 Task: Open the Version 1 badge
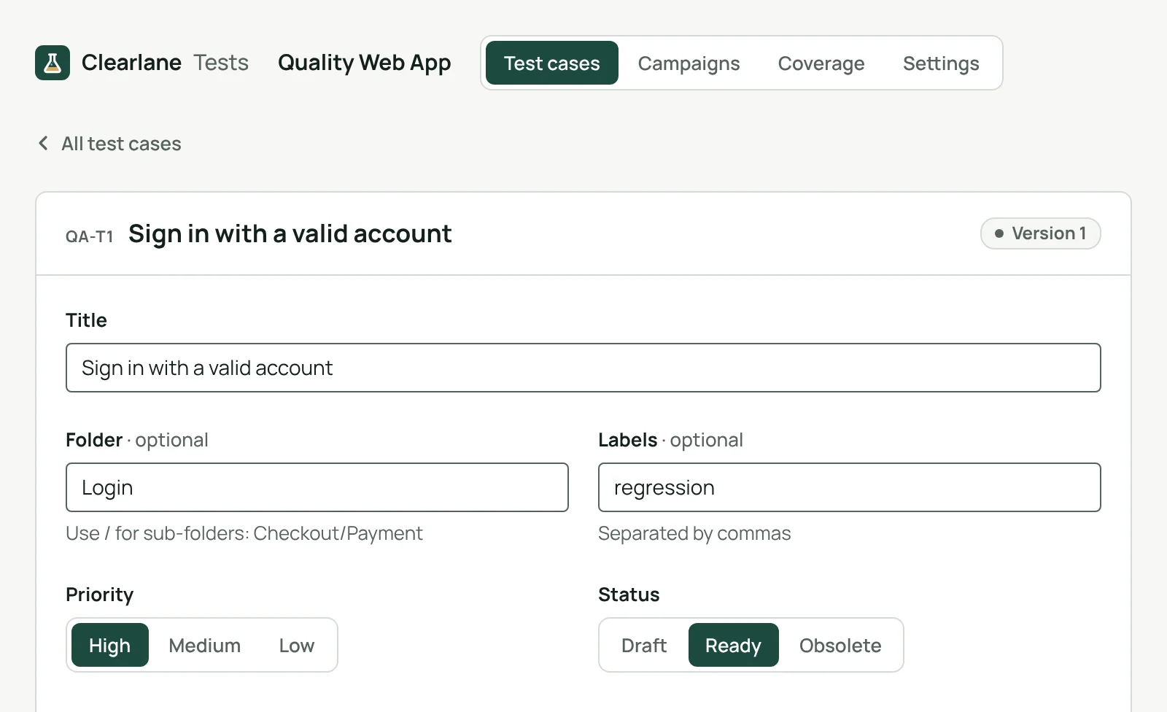pos(1041,233)
